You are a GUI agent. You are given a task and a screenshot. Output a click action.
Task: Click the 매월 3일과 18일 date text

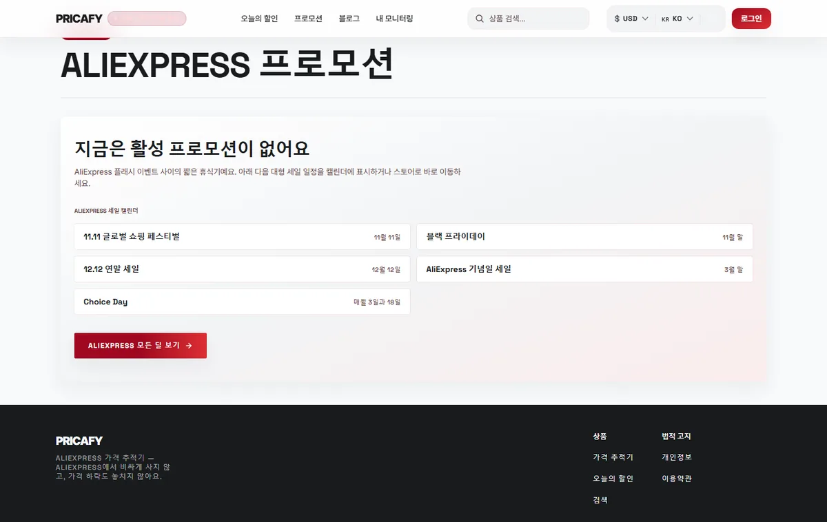(x=377, y=302)
